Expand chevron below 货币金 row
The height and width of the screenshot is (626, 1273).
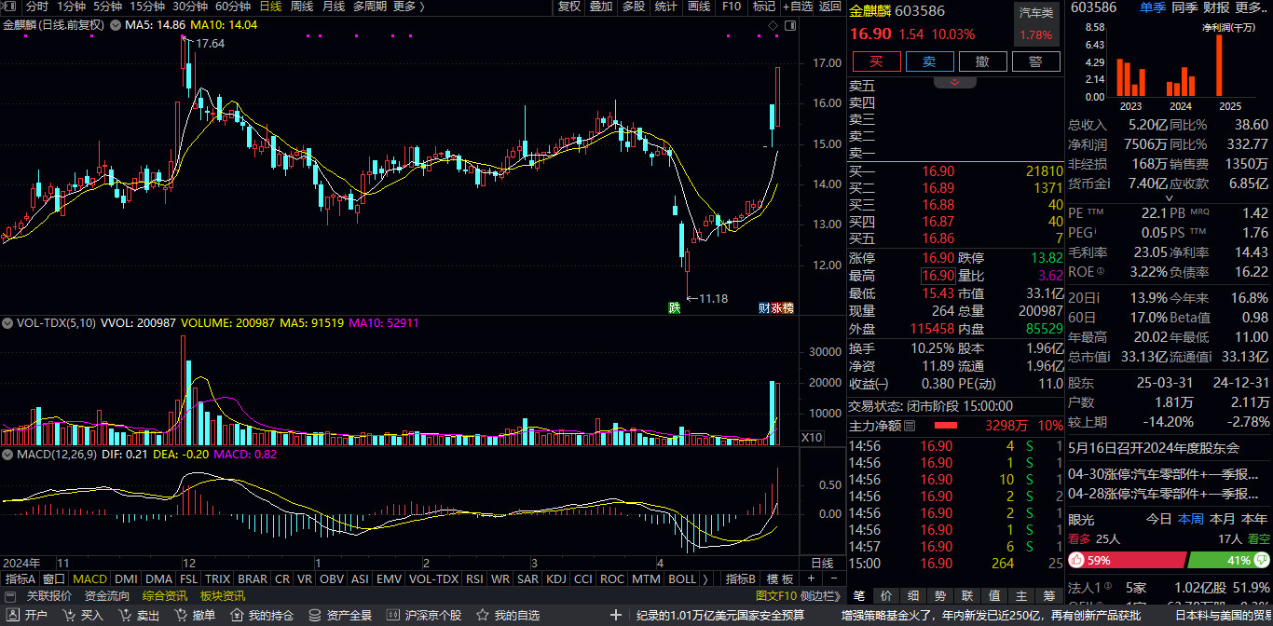(x=1170, y=198)
